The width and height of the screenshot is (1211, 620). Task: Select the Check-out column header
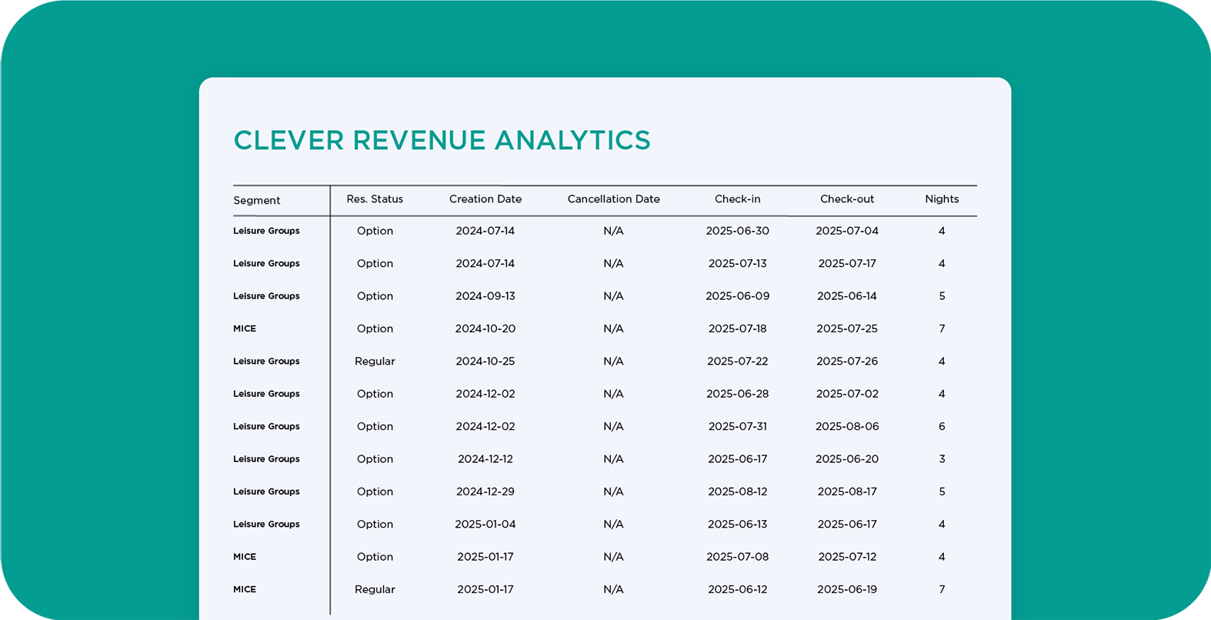coord(847,199)
